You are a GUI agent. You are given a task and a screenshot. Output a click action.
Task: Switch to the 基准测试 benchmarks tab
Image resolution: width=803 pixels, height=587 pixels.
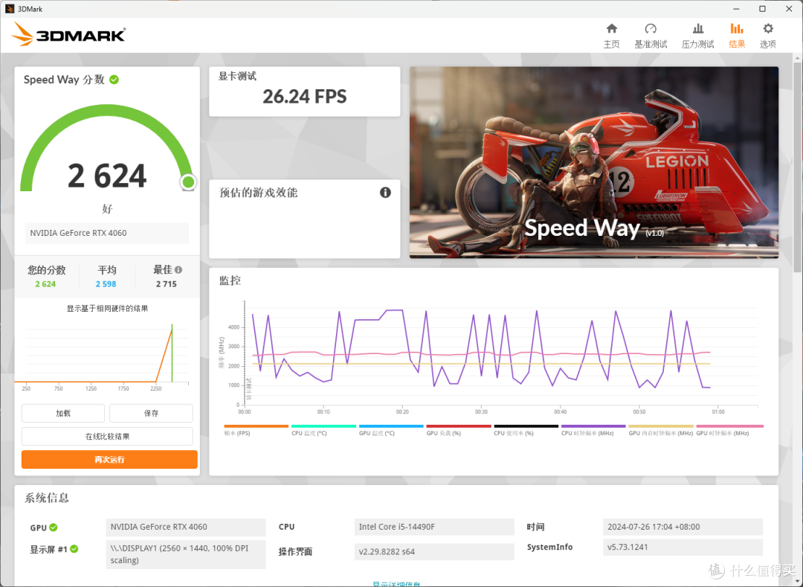pyautogui.click(x=651, y=36)
